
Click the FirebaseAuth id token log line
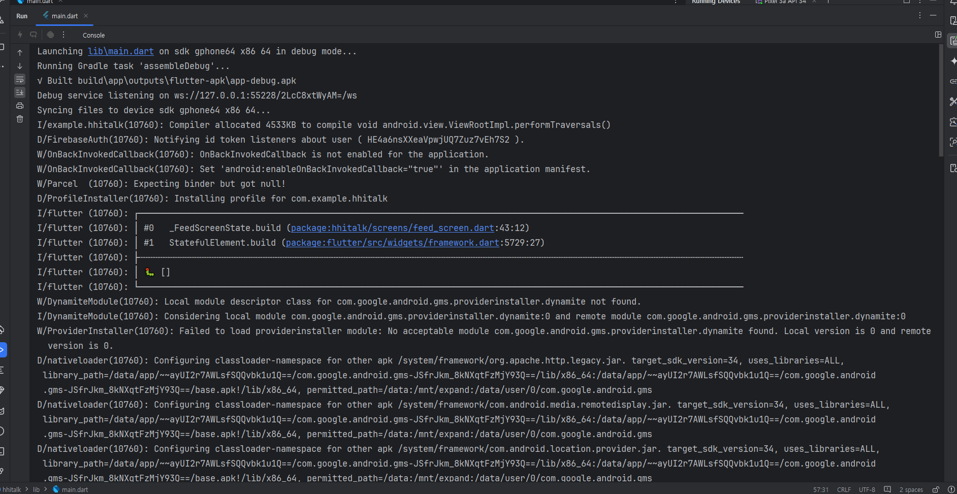pos(280,140)
